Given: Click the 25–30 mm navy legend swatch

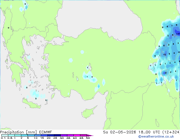Looking at the screenshot, I should [x=57, y=135].
